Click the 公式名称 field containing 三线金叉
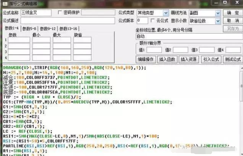Screen dimensions: 243x156 (x=36, y=13)
